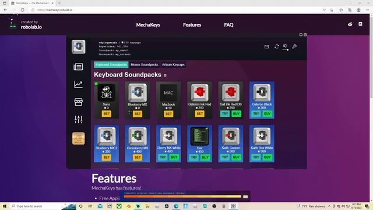
Task: Try the Gateron Black soundpack
Action: [x=256, y=114]
